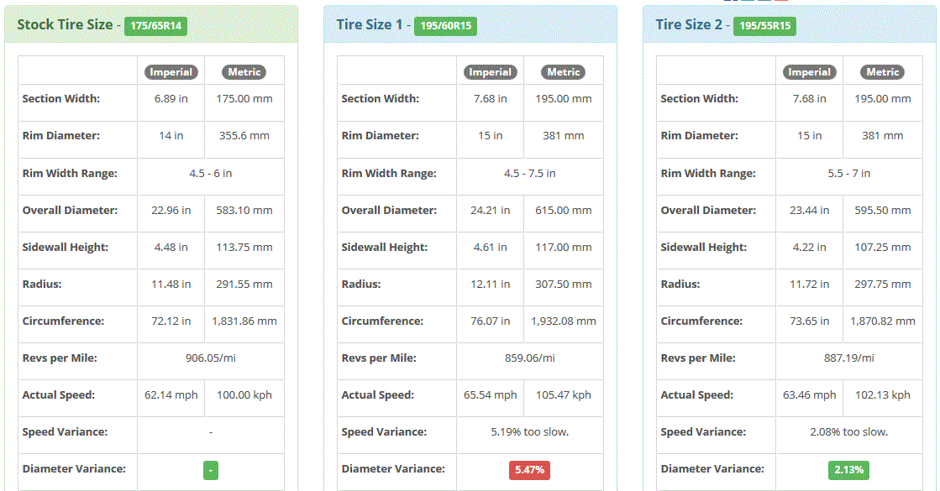
Task: Click the 5.19% too slow speed variance
Action: pyautogui.click(x=529, y=431)
